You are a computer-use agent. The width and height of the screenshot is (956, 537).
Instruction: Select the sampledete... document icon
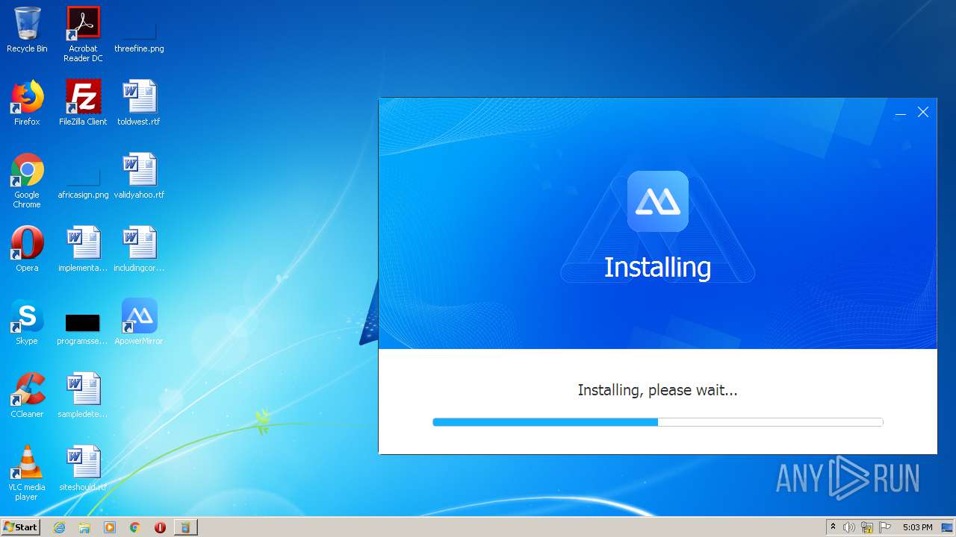[x=83, y=395]
